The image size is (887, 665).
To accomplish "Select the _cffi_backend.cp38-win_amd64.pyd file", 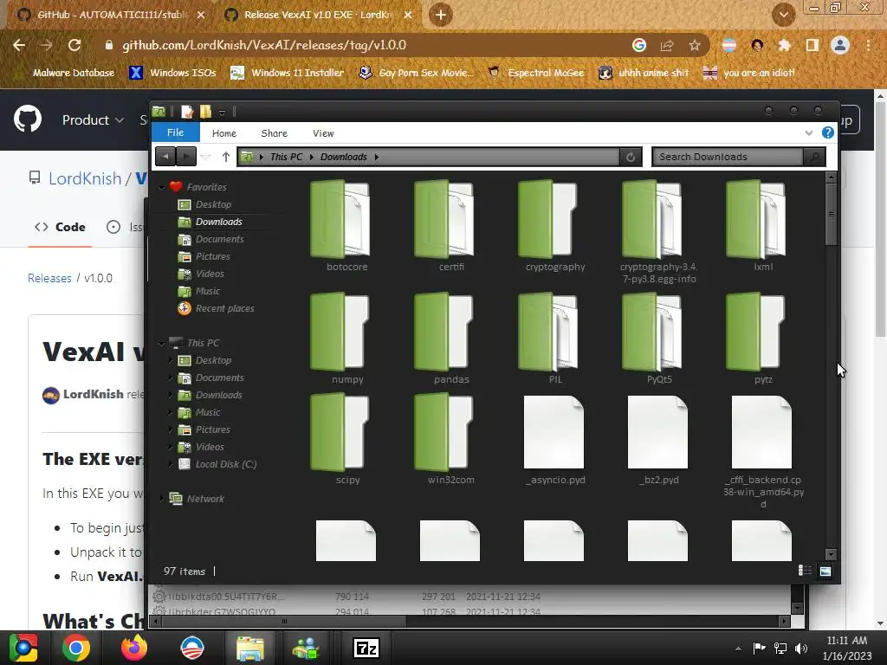I will point(762,451).
